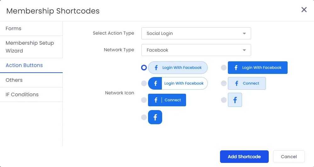Click the solid blue rounded Facebook logo icon
The width and height of the screenshot is (314, 167).
coord(155,117)
